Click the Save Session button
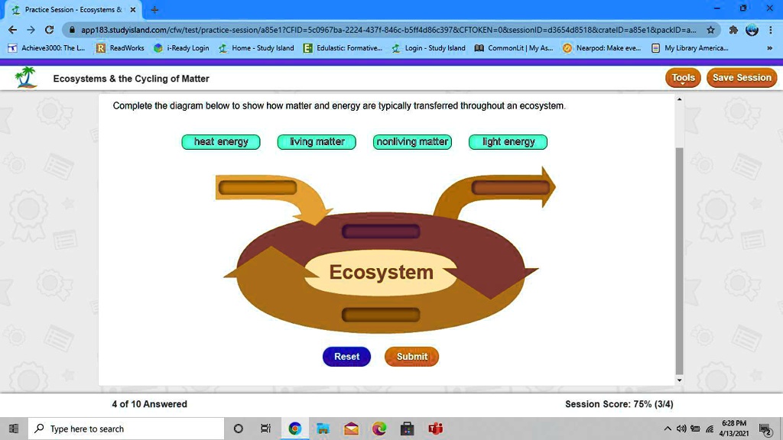 [x=741, y=77]
